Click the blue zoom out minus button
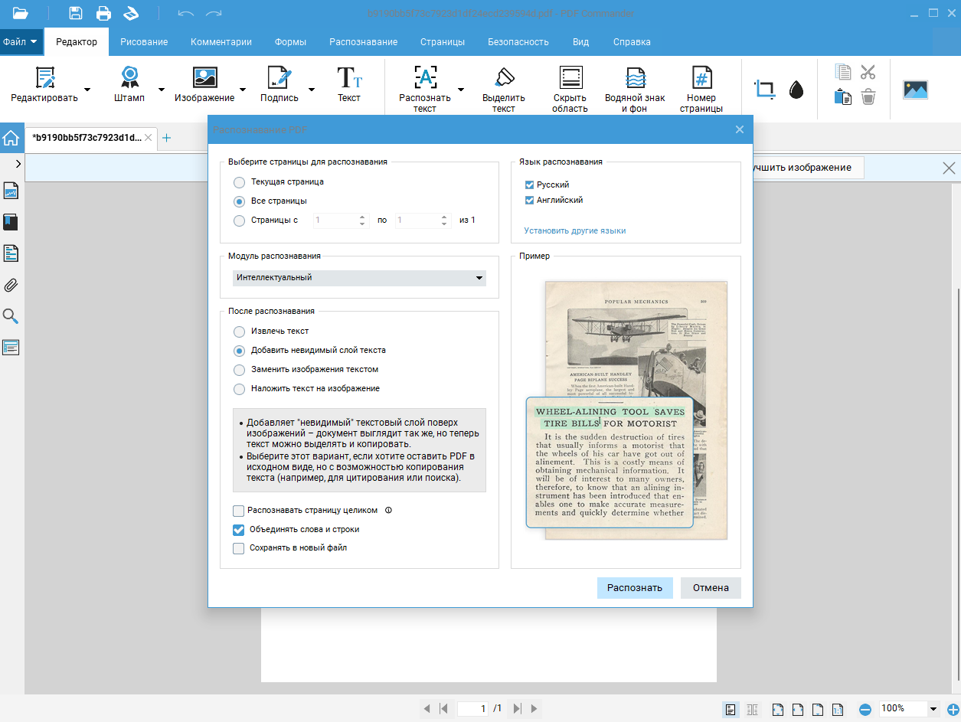Screen dimensions: 961x722 pyautogui.click(x=865, y=709)
